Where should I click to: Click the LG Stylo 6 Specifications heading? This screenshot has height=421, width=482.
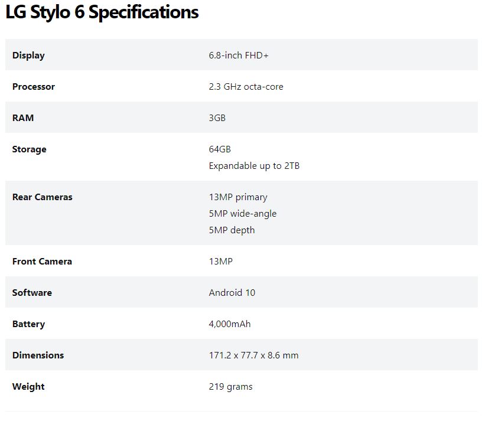(x=102, y=12)
